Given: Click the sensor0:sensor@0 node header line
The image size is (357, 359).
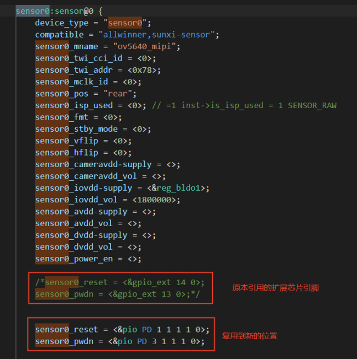Looking at the screenshot, I should 59,11.
